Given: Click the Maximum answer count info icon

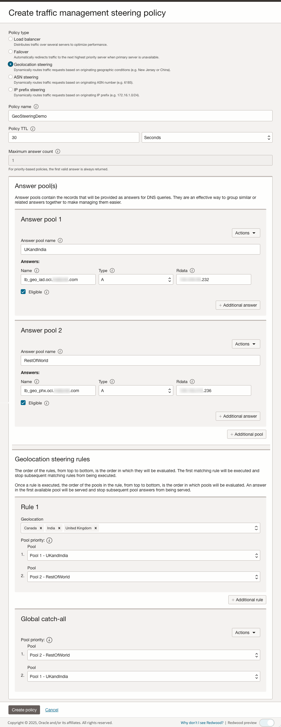Looking at the screenshot, I should point(58,151).
